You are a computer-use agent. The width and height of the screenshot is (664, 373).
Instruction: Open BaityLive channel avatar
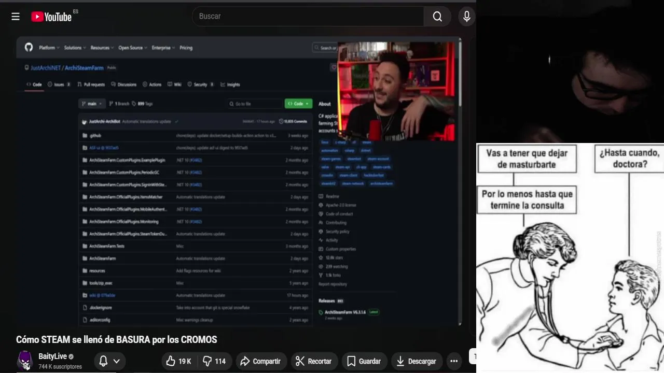click(x=24, y=361)
